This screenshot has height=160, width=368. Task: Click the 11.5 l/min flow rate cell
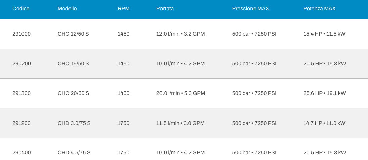(180, 123)
